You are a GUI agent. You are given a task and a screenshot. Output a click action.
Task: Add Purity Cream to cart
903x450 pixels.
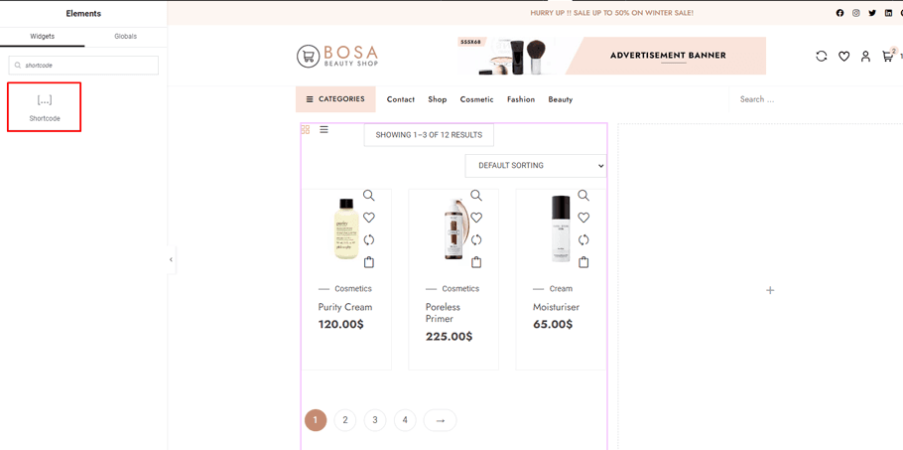[369, 262]
